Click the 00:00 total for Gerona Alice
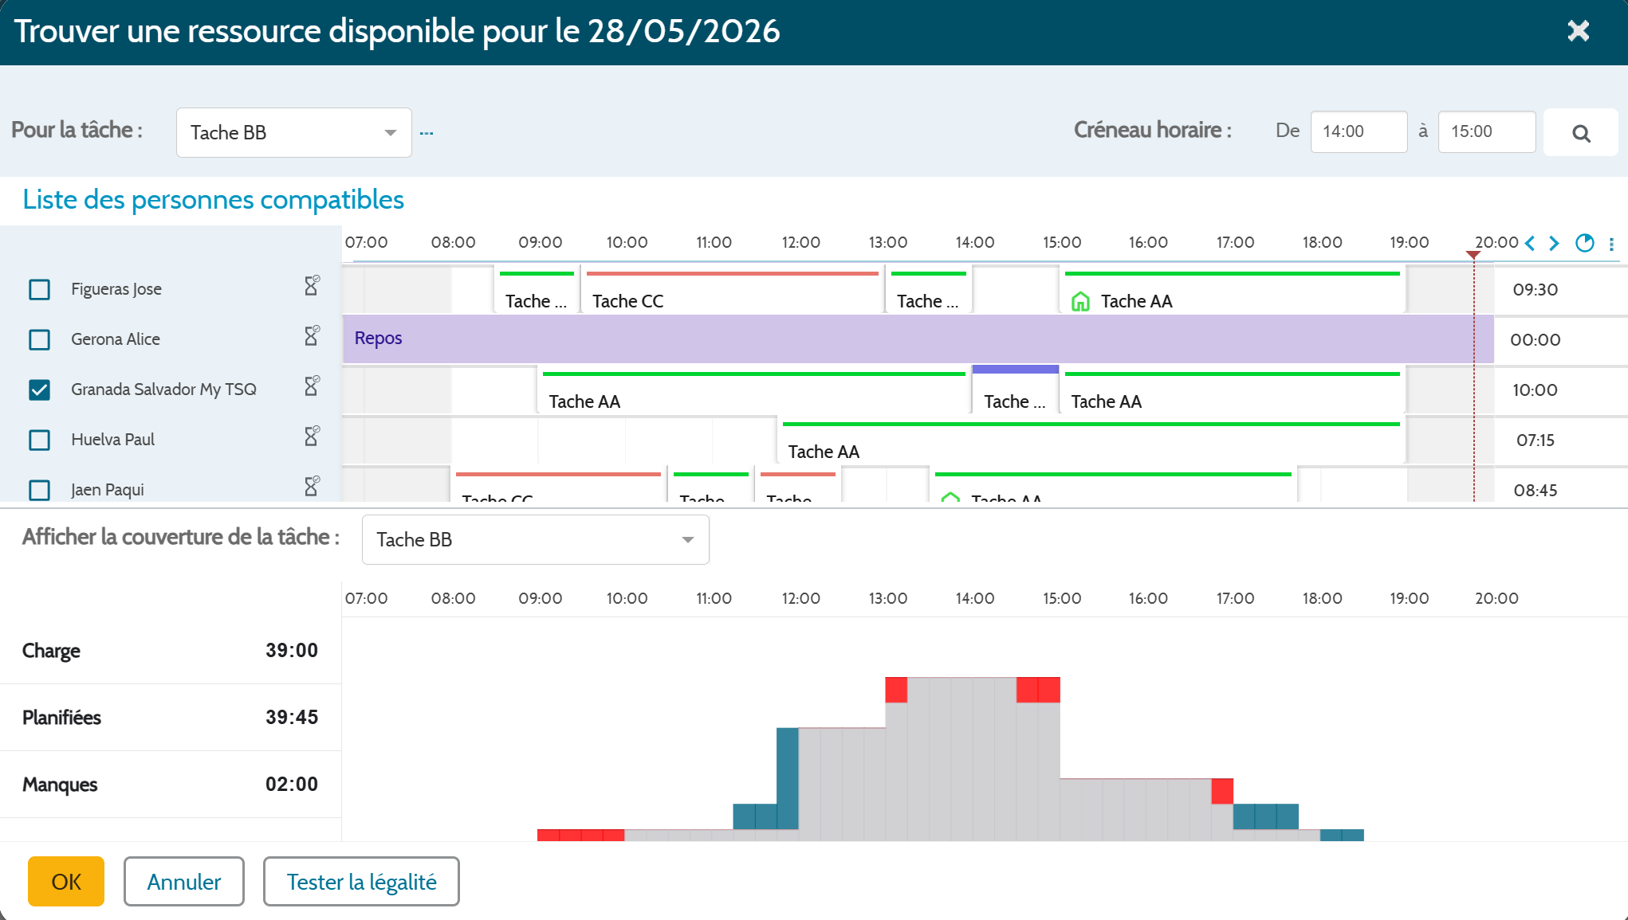Viewport: 1628px width, 920px height. [x=1535, y=340]
